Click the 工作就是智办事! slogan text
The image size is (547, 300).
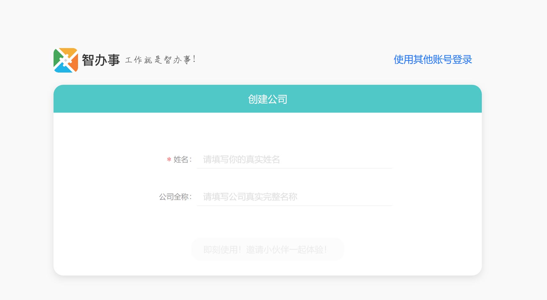pos(160,59)
